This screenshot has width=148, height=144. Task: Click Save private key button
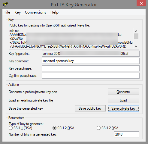[123, 108]
